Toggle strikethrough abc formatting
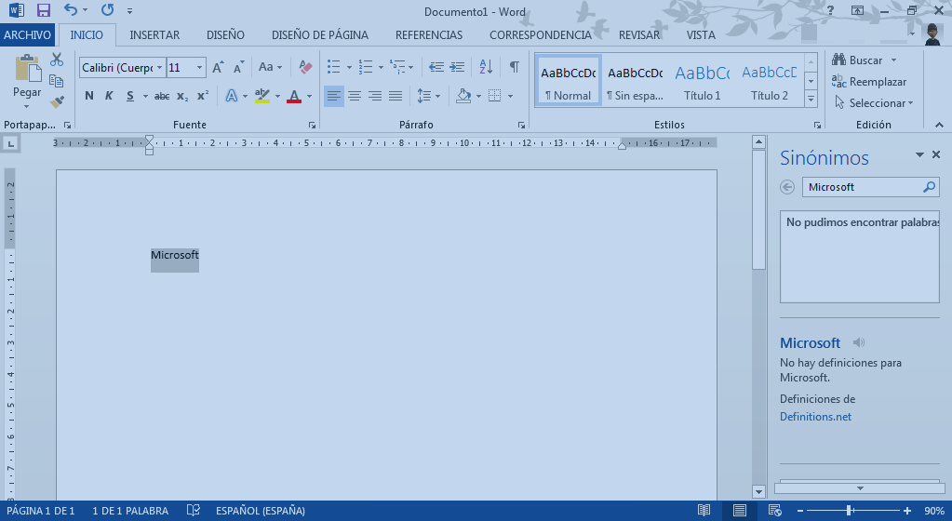 tap(162, 96)
